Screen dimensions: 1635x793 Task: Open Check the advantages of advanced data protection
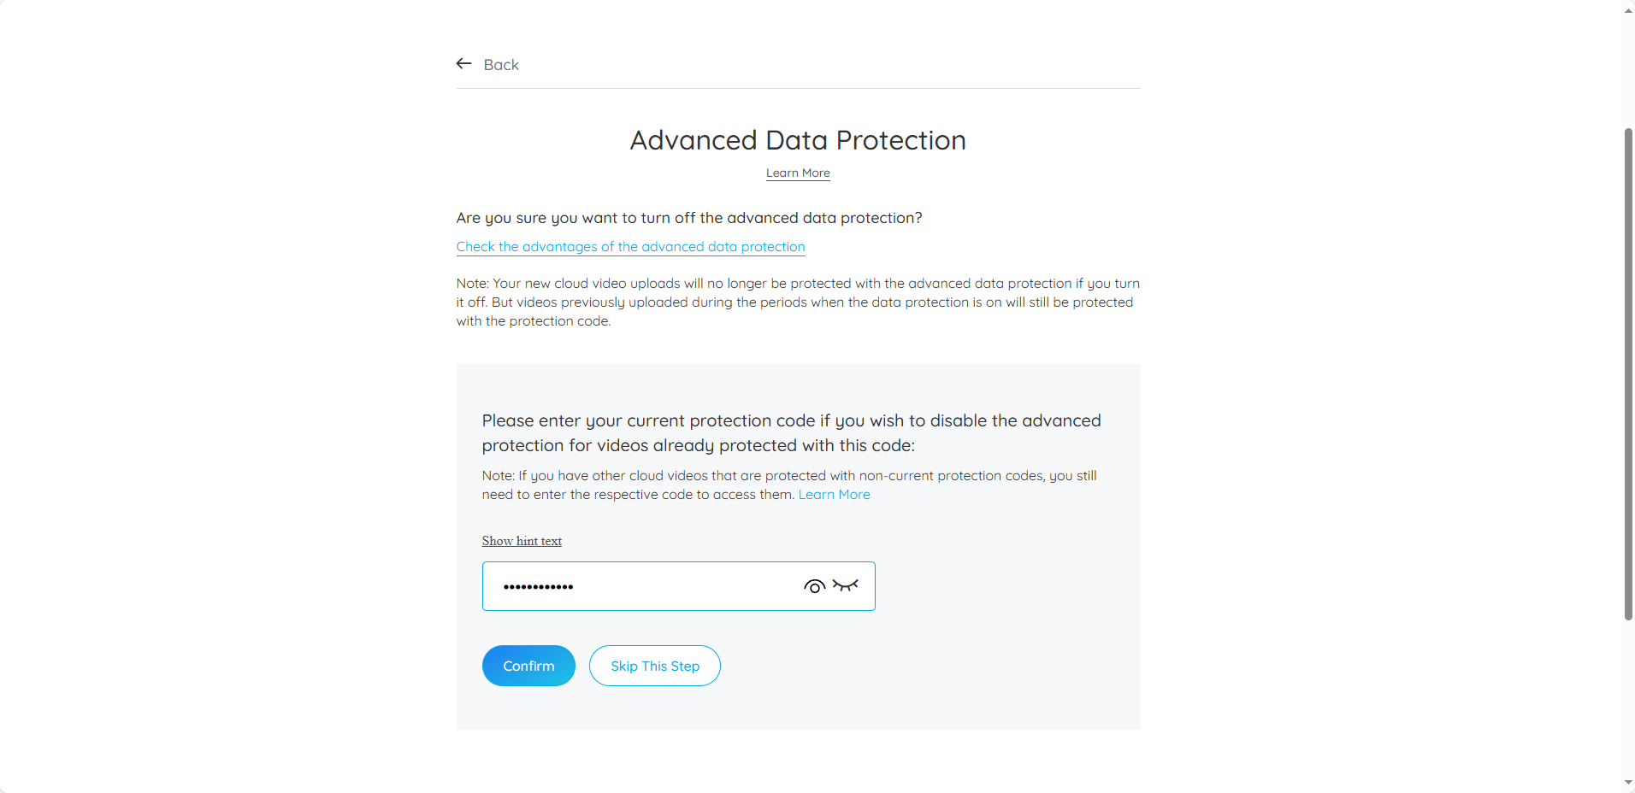[630, 247]
